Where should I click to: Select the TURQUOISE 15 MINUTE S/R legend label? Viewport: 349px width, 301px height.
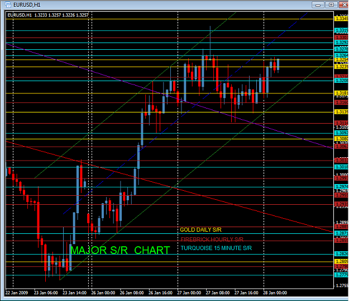216,248
